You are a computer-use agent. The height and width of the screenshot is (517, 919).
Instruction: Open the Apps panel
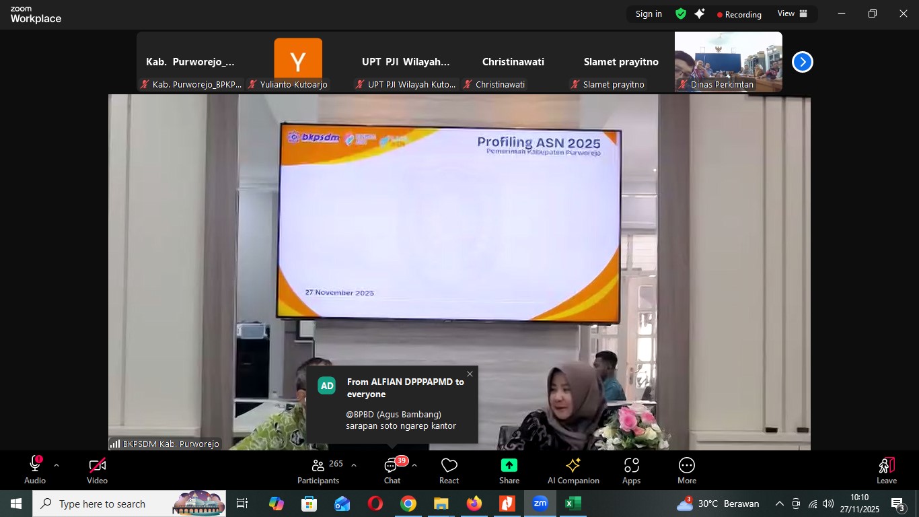[631, 471]
